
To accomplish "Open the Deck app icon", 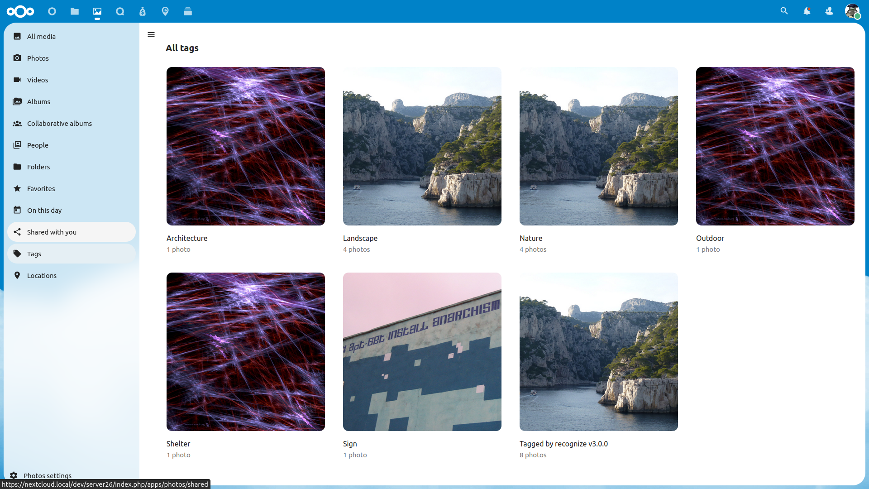I will (188, 11).
